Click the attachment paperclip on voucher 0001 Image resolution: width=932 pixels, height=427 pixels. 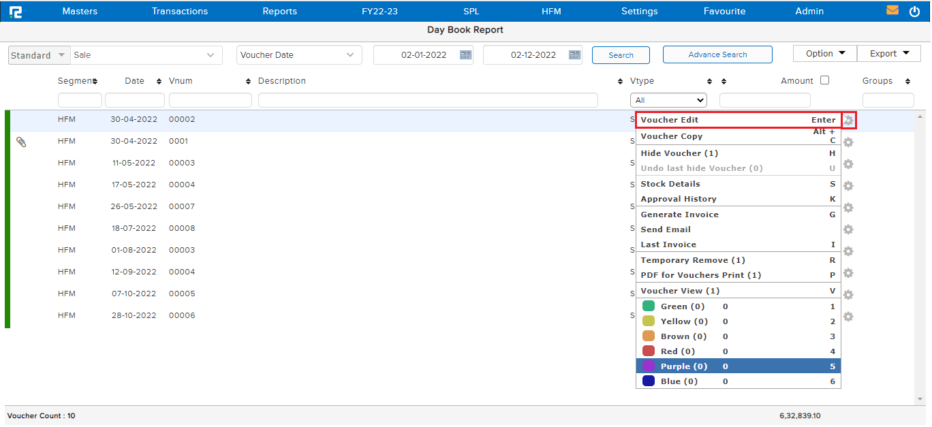coord(21,142)
